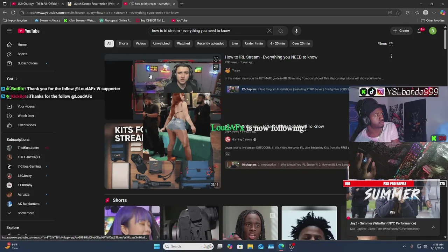This screenshot has width=448, height=252.
Task: Open the Jay5 - Summer mini player video
Action: click(393, 198)
